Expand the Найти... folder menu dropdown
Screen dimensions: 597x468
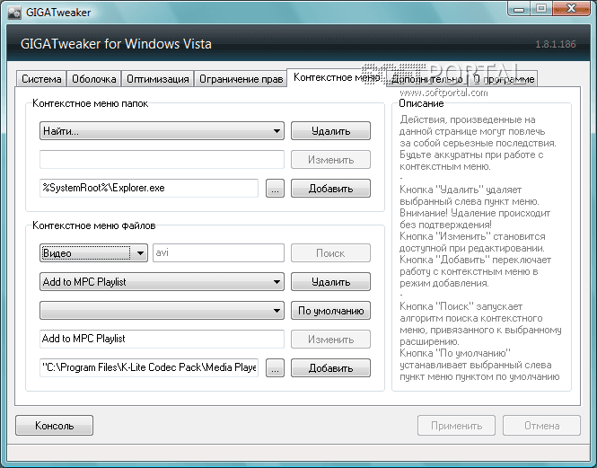click(162, 131)
